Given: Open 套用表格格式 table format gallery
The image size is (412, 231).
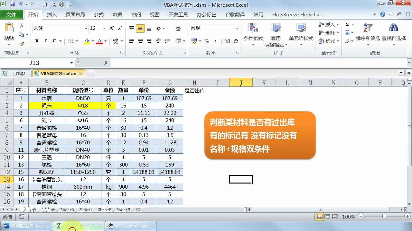Looking at the screenshot, I should tap(276, 35).
